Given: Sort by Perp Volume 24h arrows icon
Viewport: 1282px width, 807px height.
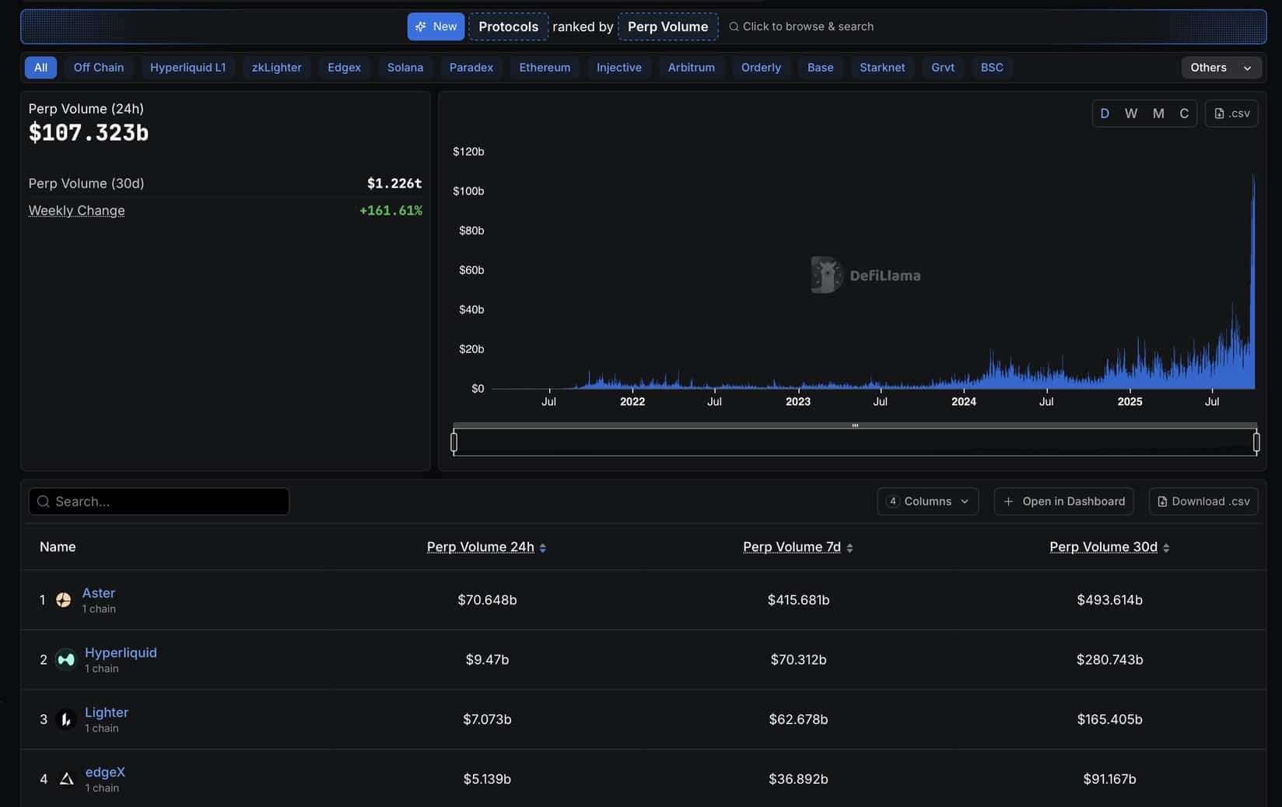Looking at the screenshot, I should (x=542, y=548).
